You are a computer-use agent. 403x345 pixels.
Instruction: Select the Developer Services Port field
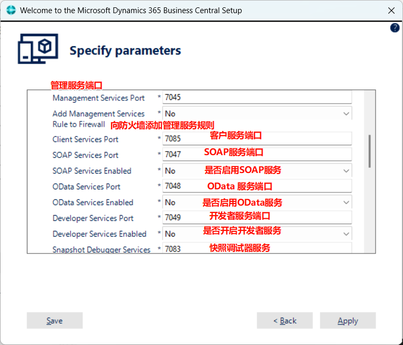coord(257,217)
